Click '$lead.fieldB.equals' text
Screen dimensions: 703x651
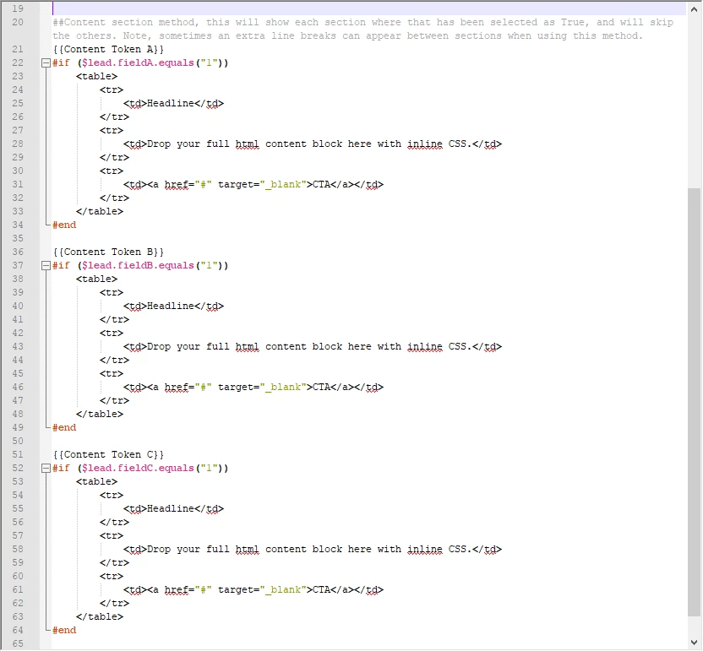point(138,265)
